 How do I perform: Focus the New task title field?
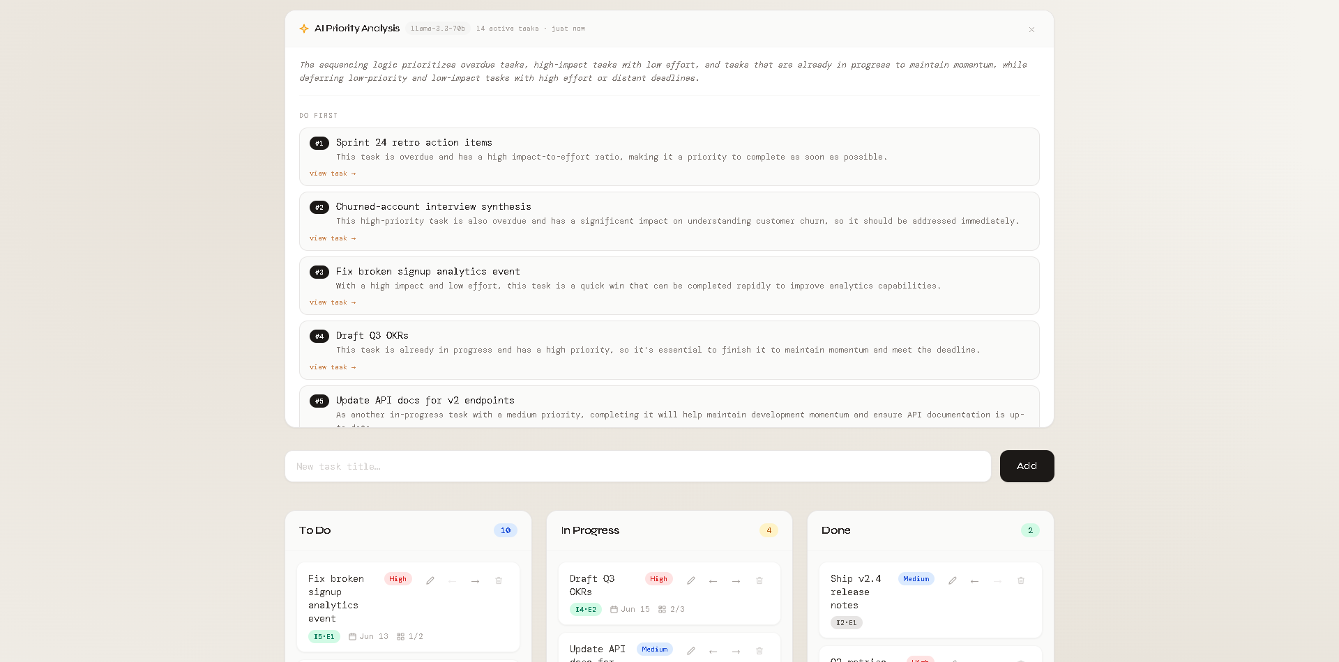[638, 466]
